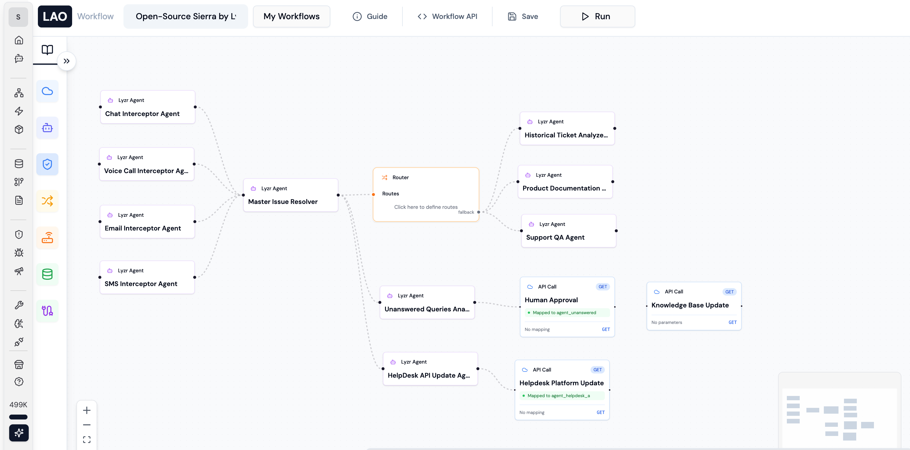Viewport: 910px width, 450px height.
Task: Select the robot agent node icon
Action: point(47,128)
